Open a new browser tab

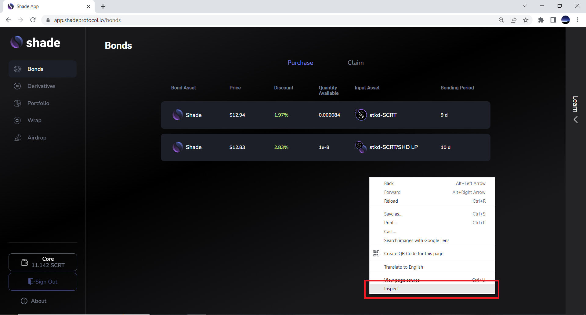pyautogui.click(x=103, y=6)
